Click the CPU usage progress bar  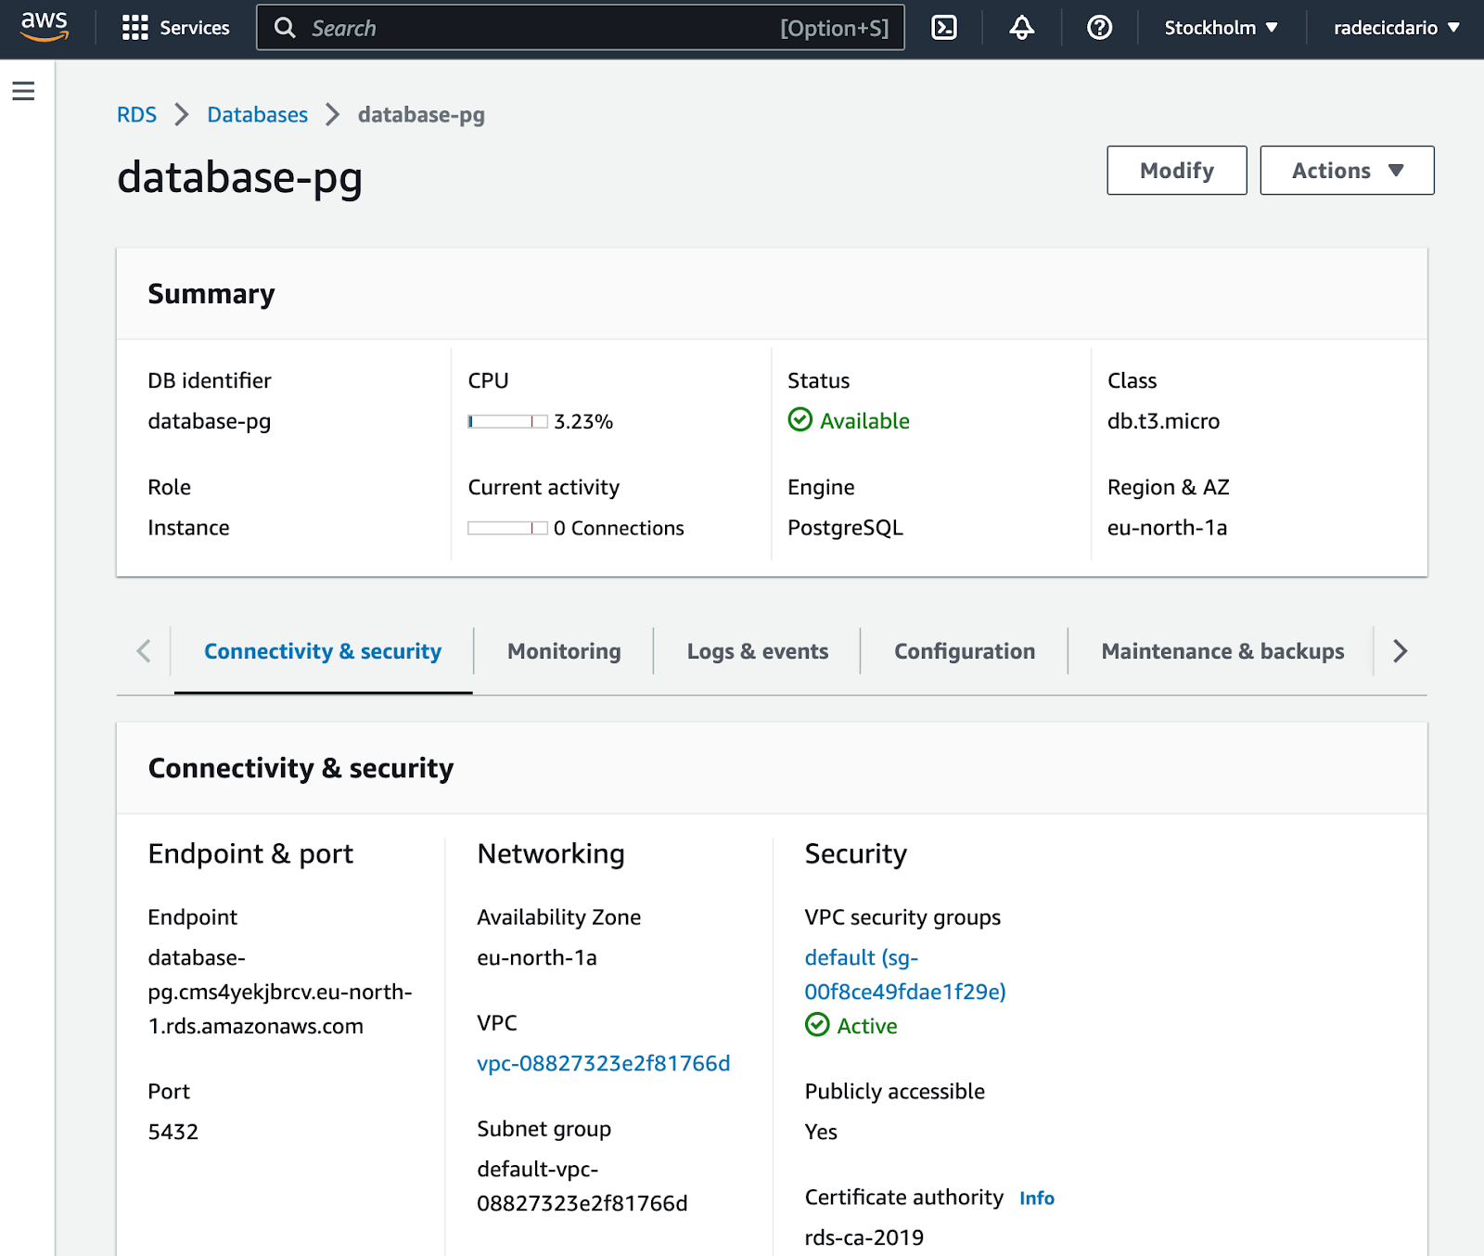(507, 421)
